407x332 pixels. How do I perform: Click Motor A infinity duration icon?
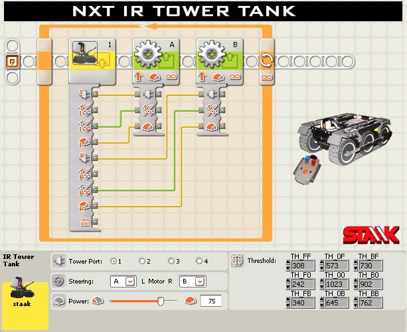pos(171,77)
